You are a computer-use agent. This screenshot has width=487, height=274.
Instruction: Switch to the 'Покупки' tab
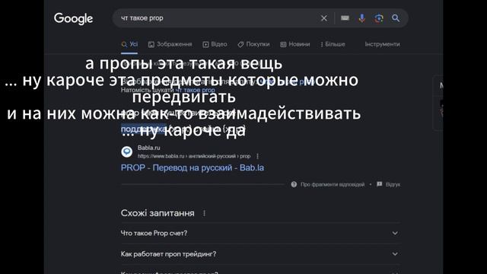tap(253, 44)
